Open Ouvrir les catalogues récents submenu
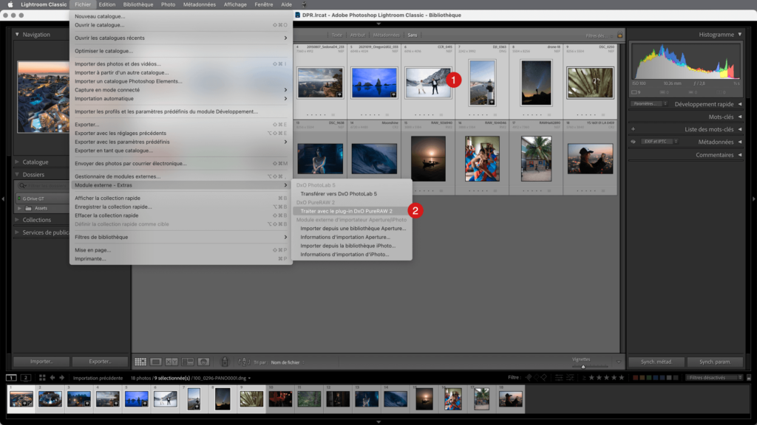 coord(180,38)
